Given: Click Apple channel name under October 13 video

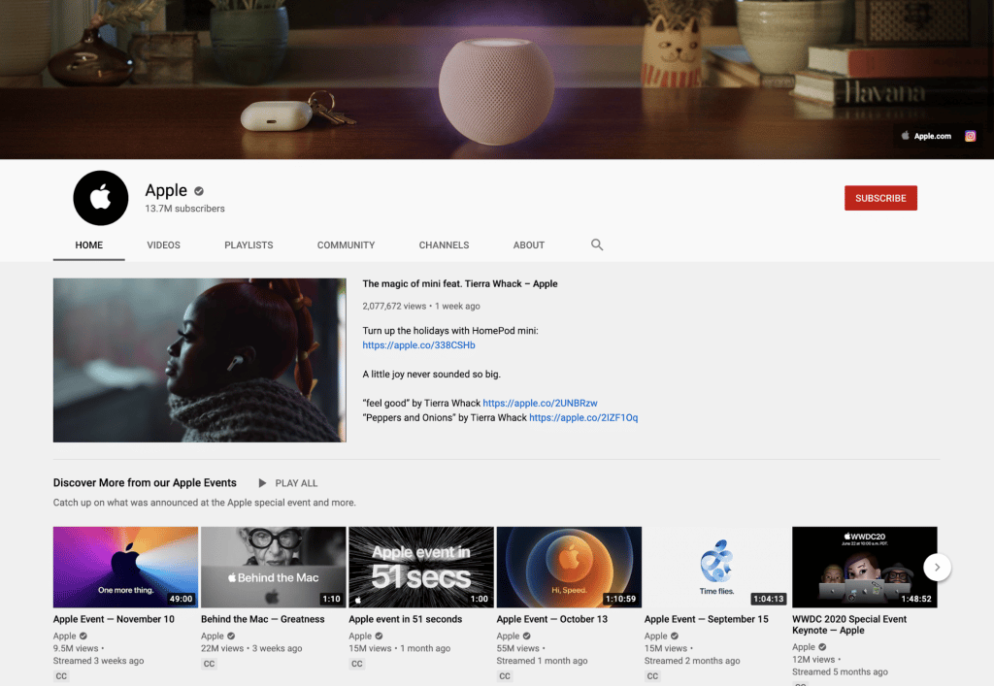Looking at the screenshot, I should [x=508, y=636].
